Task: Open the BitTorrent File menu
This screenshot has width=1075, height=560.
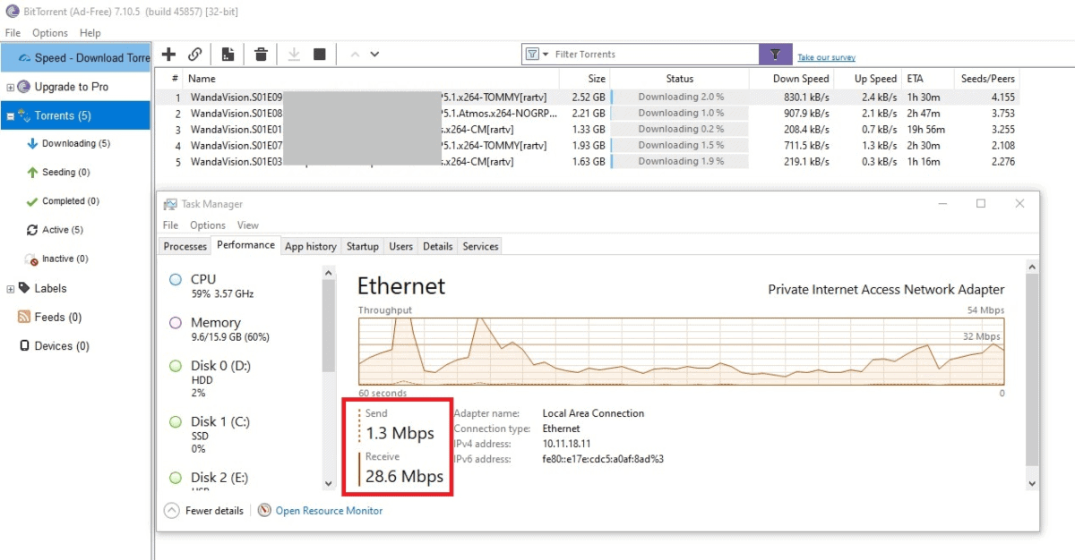Action: (13, 33)
